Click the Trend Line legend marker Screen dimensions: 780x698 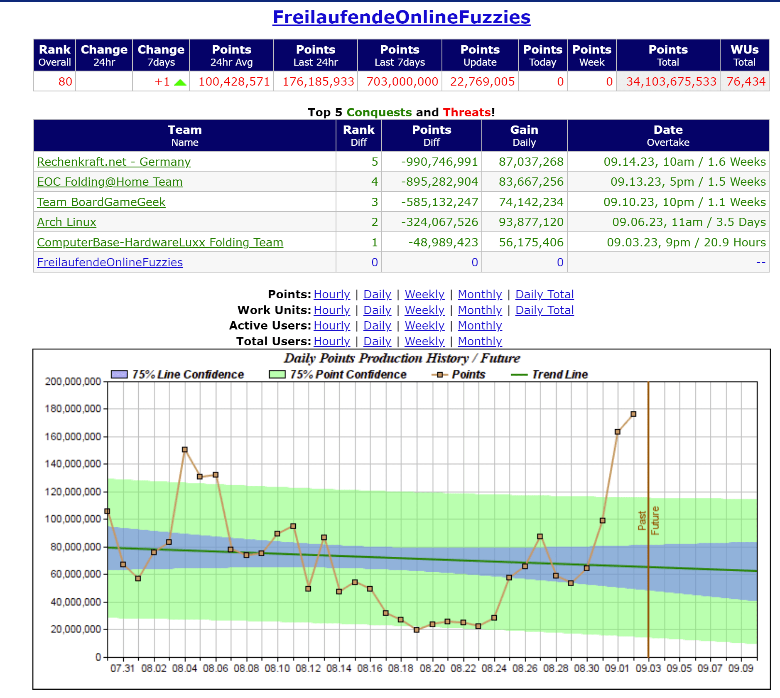[519, 375]
